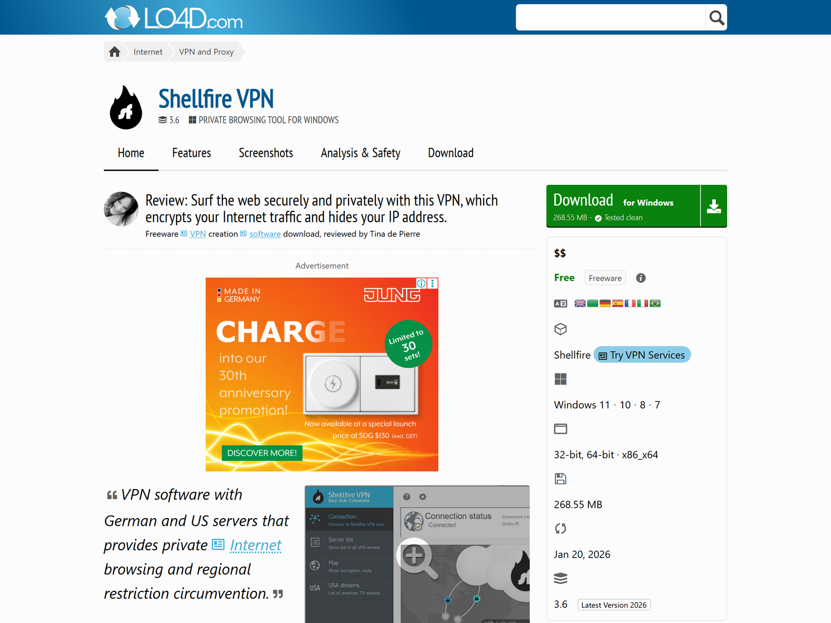Screen dimensions: 831x623
Task: Open the Internet breadcrumb category
Action: pyautogui.click(x=148, y=52)
